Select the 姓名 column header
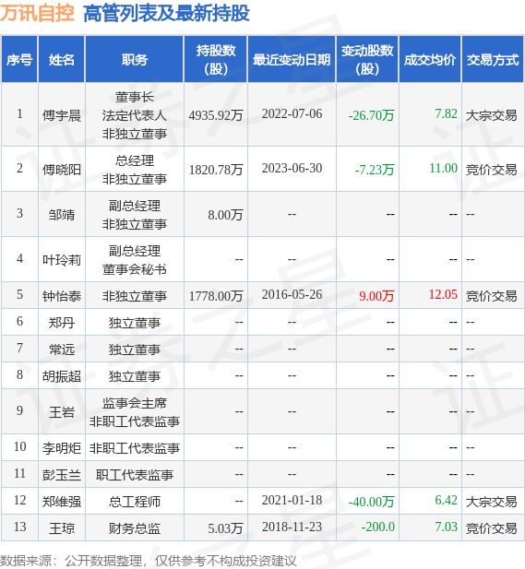This screenshot has height=569, width=525. pyautogui.click(x=62, y=60)
